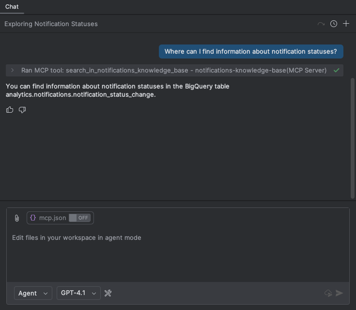356x310 pixels.
Task: Click the user question message bubble
Action: click(x=250, y=51)
